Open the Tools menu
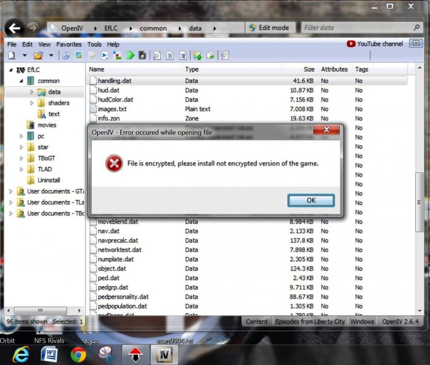Screen dimensions: 430x365 click(94, 44)
